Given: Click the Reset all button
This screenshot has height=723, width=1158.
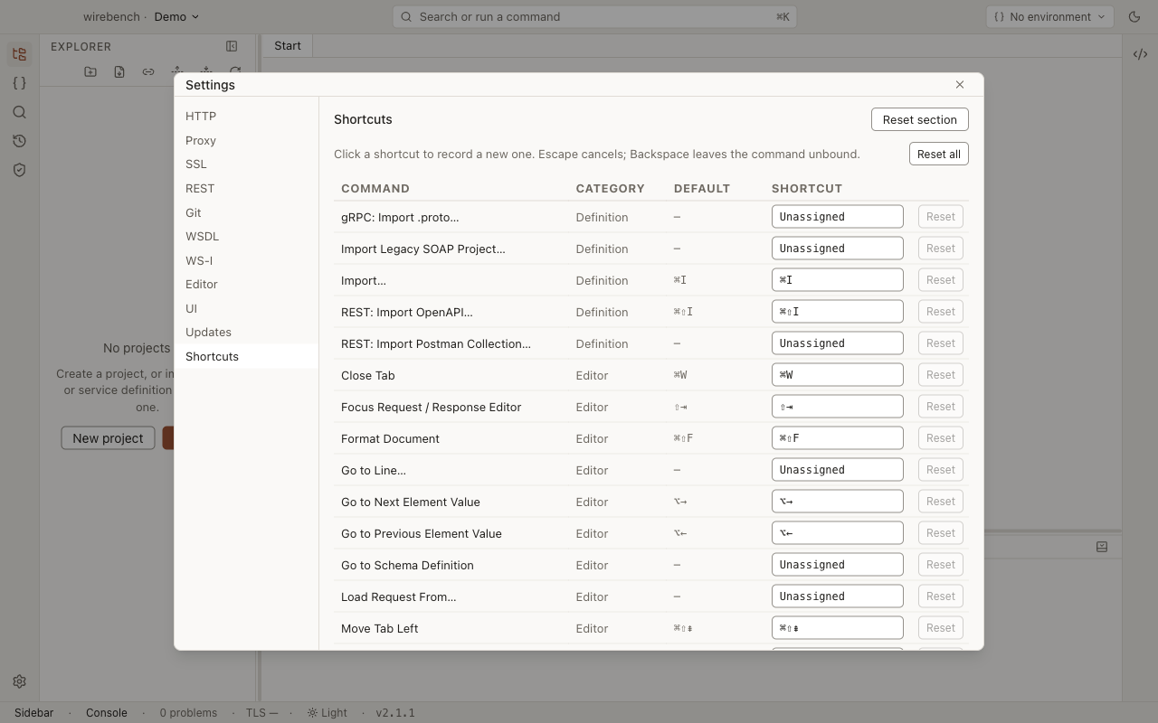Looking at the screenshot, I should pyautogui.click(x=938, y=154).
